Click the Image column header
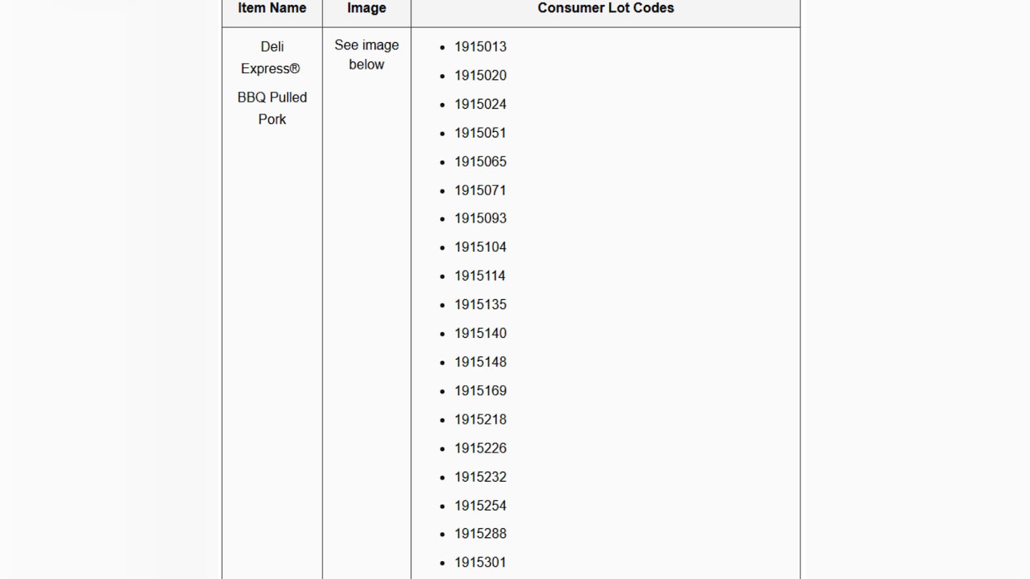 pyautogui.click(x=366, y=8)
